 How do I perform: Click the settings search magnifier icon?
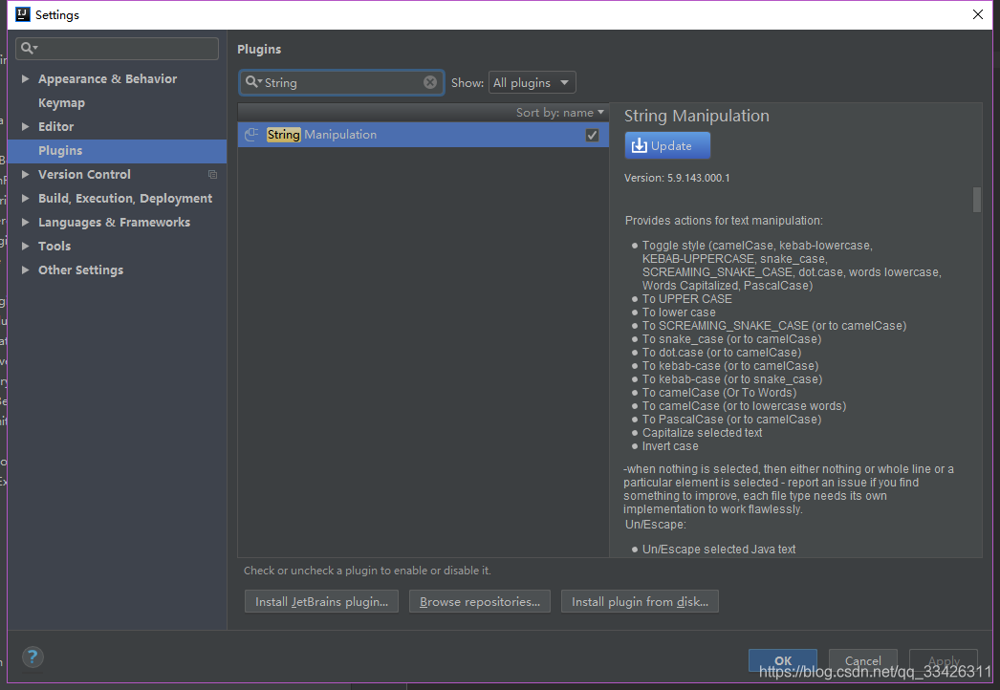pos(28,48)
